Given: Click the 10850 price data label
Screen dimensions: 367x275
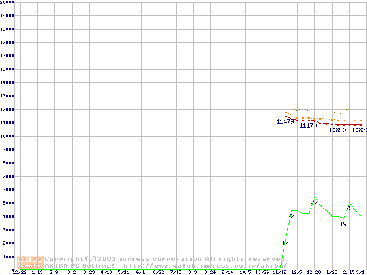Looking at the screenshot, I should [x=337, y=130].
